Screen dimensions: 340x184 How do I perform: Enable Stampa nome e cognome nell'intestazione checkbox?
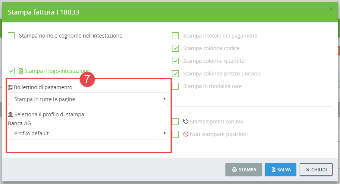coord(11,36)
